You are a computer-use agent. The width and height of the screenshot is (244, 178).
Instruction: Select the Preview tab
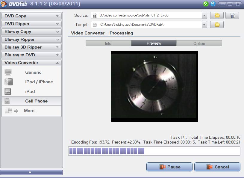[154, 43]
